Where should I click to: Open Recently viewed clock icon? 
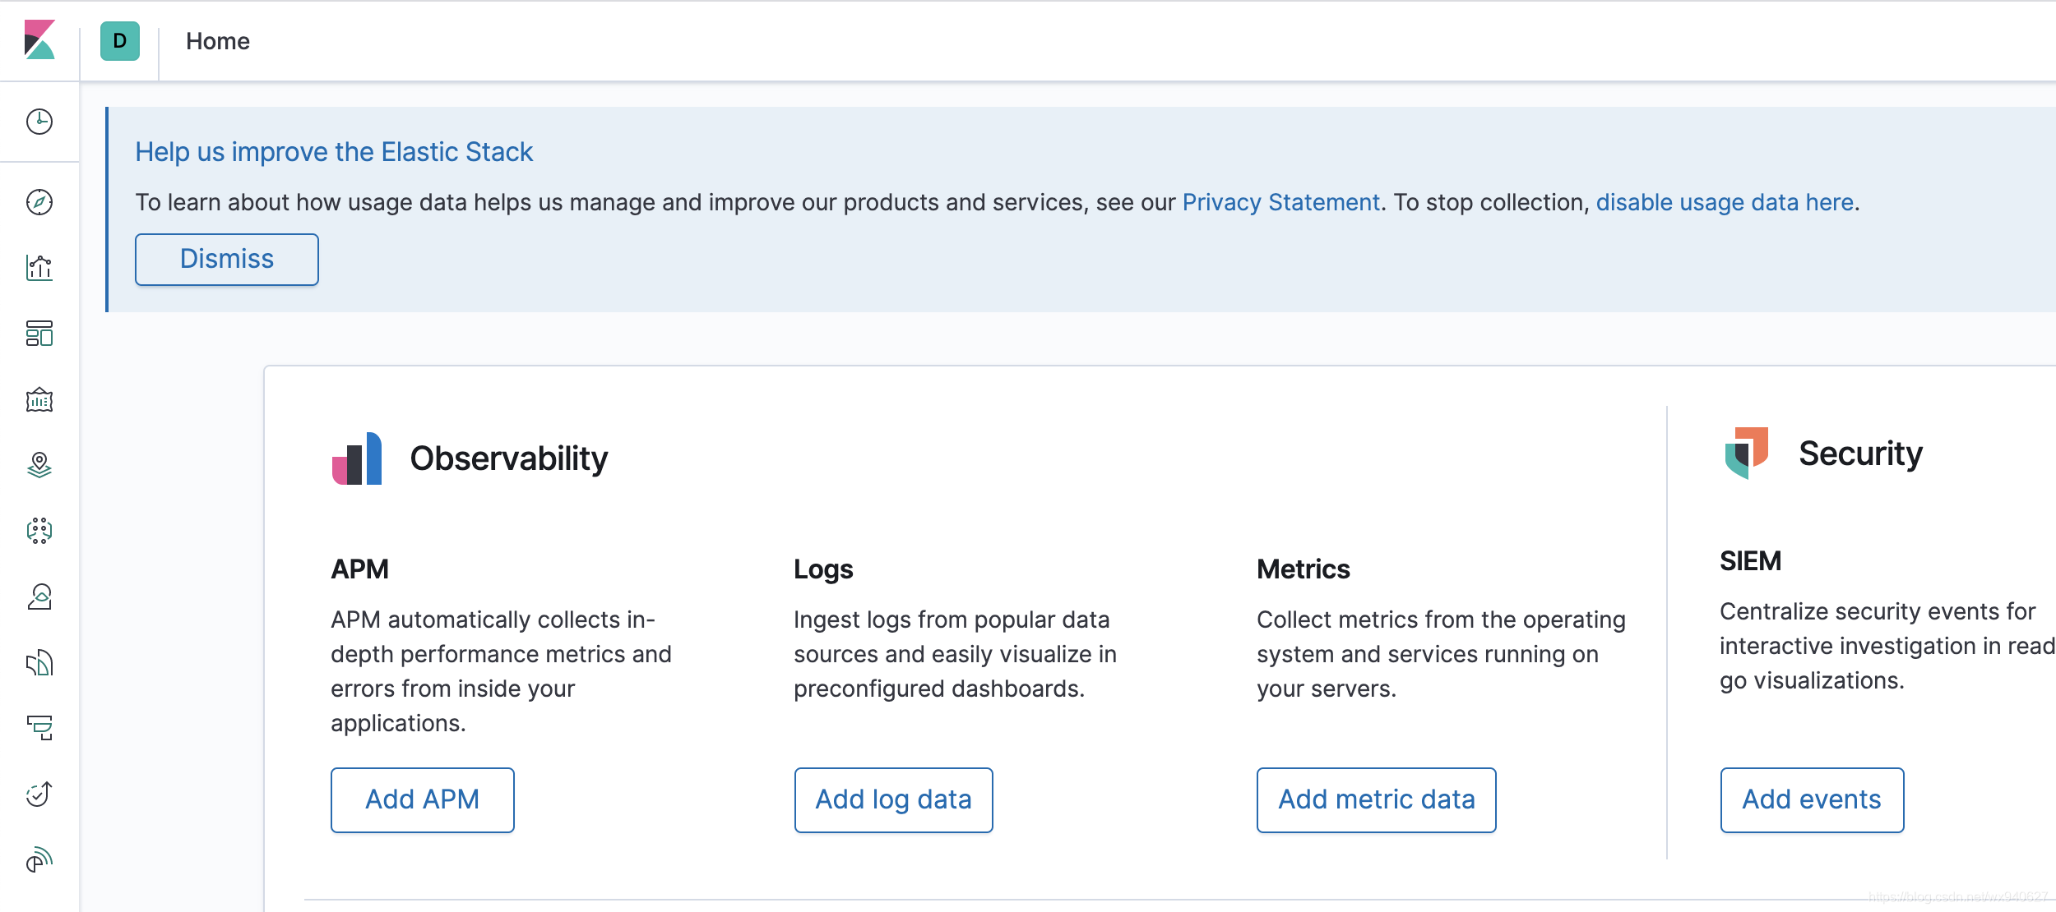click(39, 122)
